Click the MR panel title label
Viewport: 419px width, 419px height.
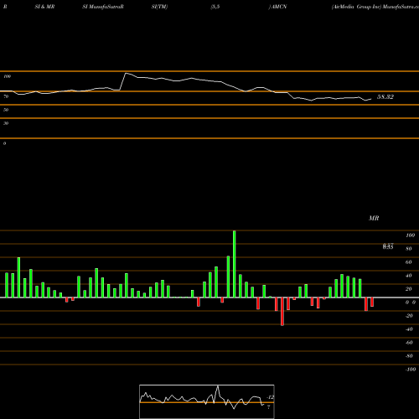click(x=374, y=218)
